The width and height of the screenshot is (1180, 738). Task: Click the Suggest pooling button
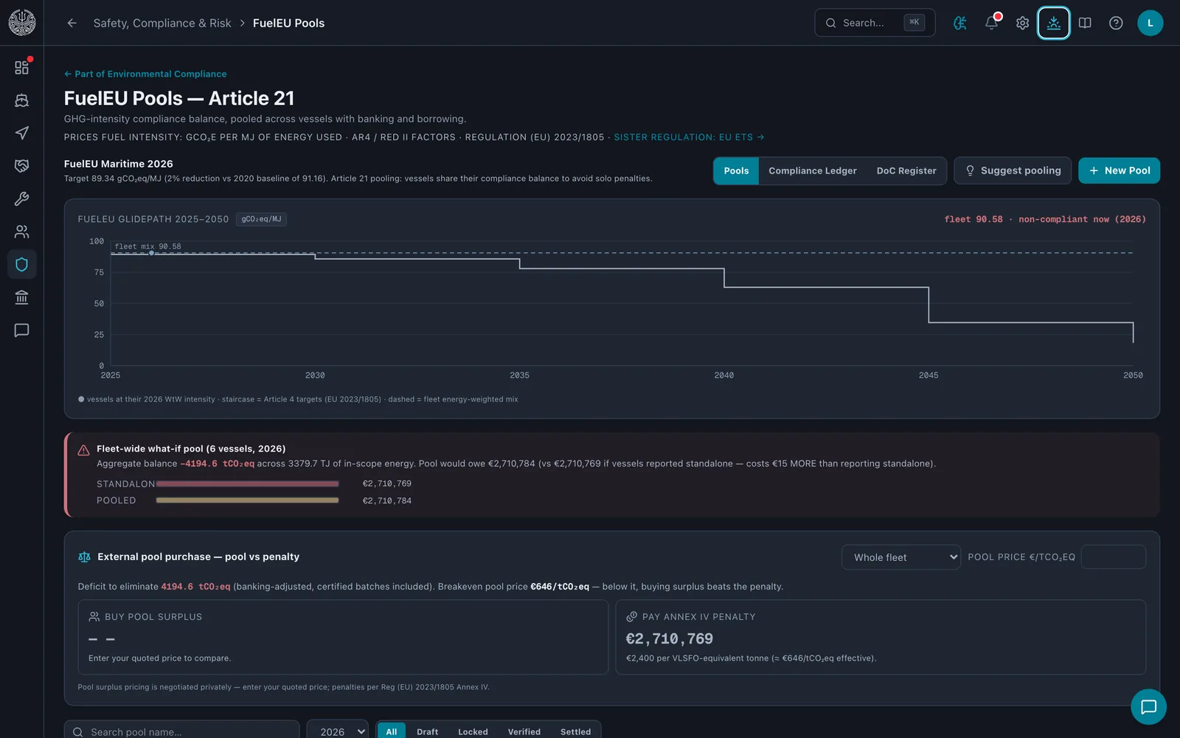[1013, 170]
